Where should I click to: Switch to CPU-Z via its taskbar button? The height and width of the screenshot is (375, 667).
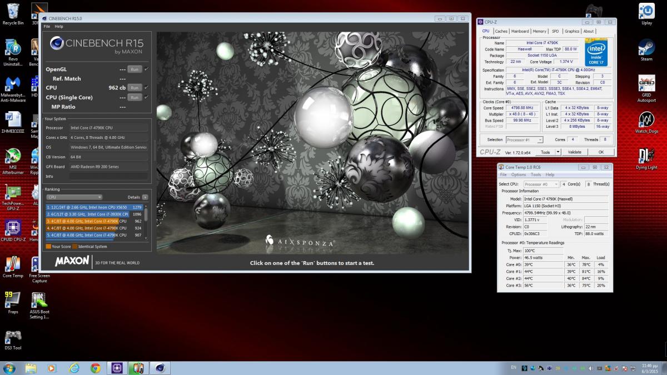pos(117,368)
